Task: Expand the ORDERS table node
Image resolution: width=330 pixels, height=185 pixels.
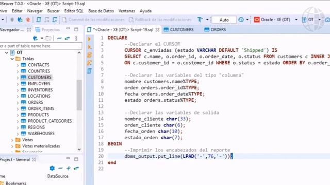Action: pos(18,103)
